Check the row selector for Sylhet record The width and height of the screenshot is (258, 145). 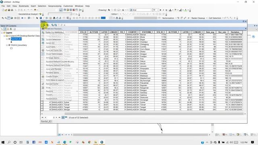pyautogui.click(x=42, y=102)
